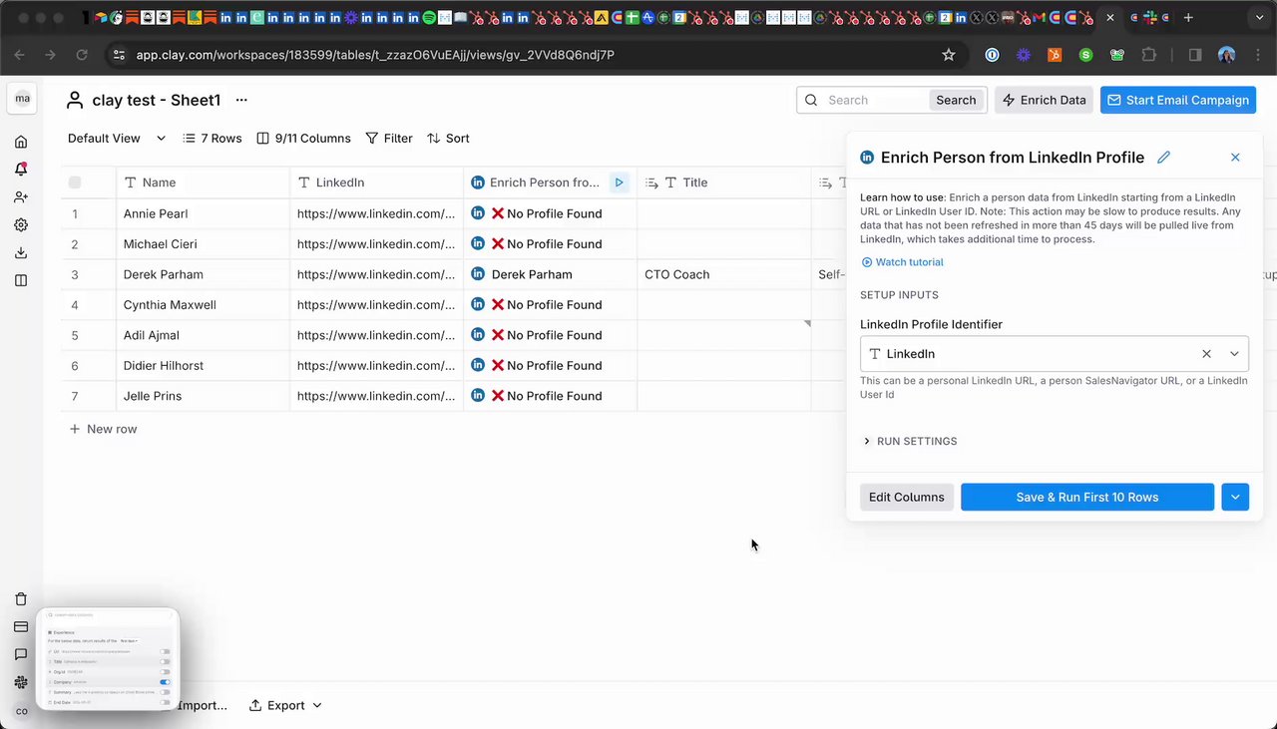Open the 9/11 Columns menu
The height and width of the screenshot is (729, 1277).
pyautogui.click(x=303, y=139)
